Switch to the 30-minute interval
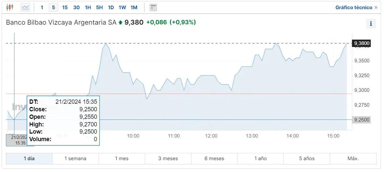This screenshot has width=384, height=172. [x=76, y=7]
